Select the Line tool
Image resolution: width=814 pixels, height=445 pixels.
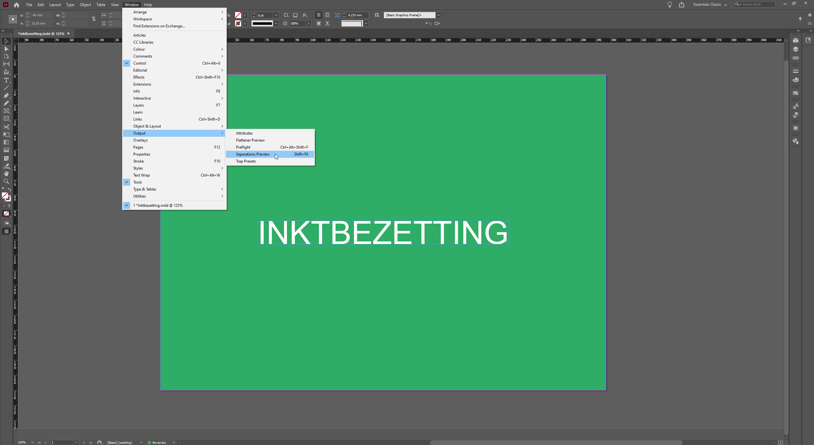6,88
